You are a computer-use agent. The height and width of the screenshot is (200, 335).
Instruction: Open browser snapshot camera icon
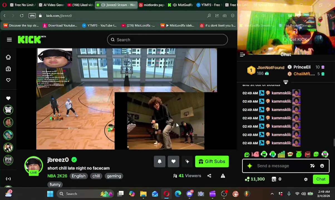(225, 16)
